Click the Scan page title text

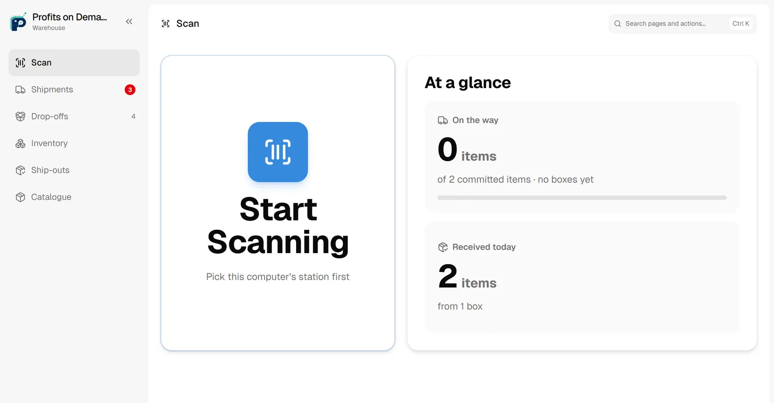tap(188, 24)
